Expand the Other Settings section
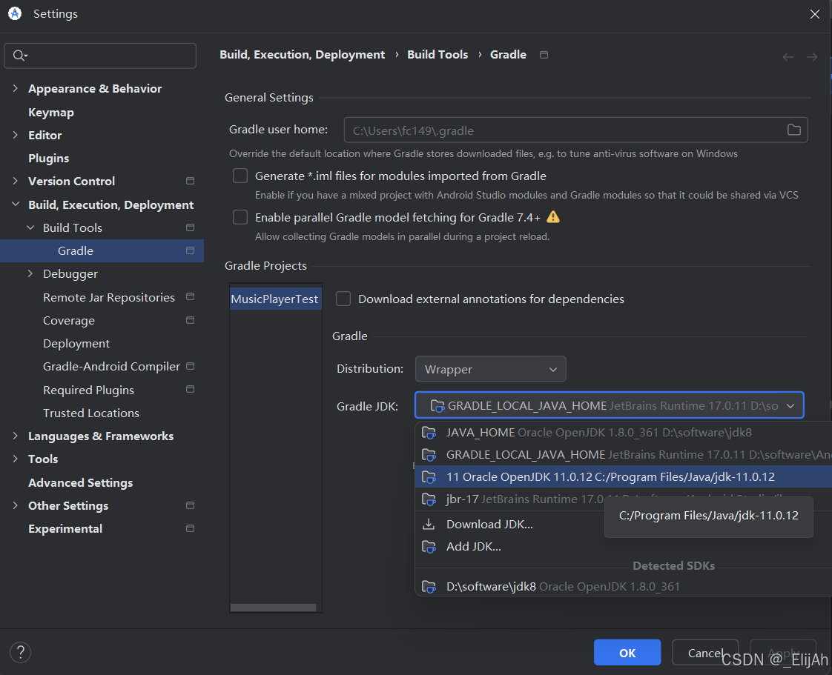The height and width of the screenshot is (675, 832). click(16, 505)
